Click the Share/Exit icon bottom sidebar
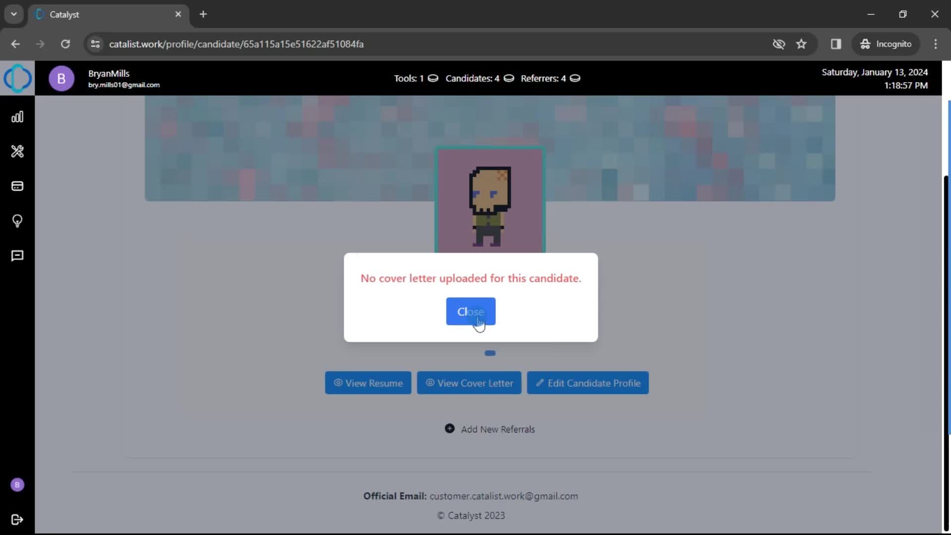 [17, 519]
